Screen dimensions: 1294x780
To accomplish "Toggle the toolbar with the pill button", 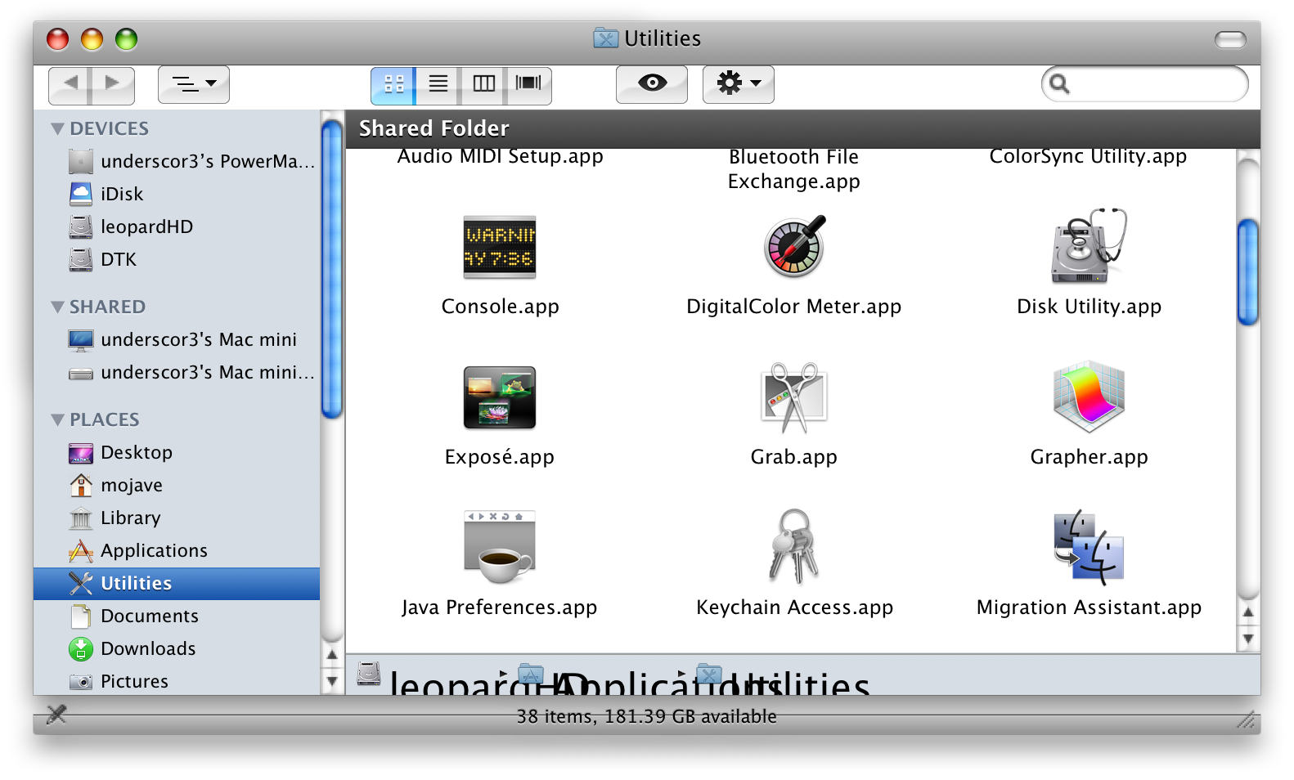I will point(1230,39).
